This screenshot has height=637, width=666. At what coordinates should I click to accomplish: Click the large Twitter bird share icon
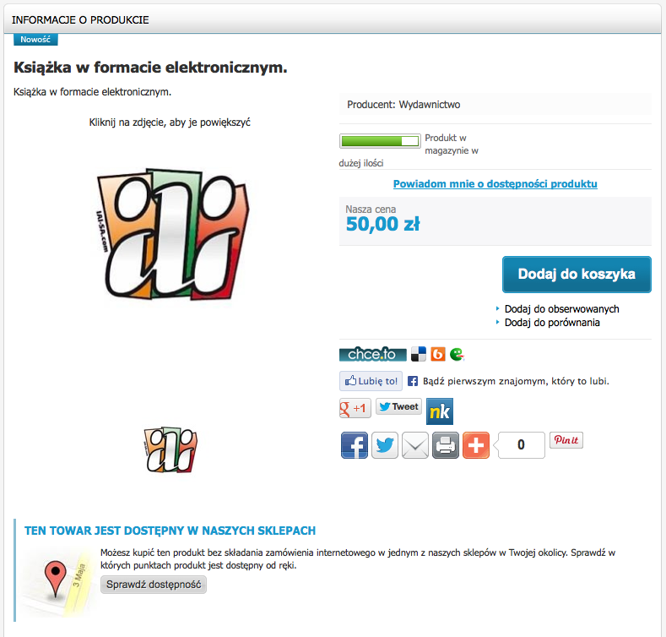click(x=385, y=445)
